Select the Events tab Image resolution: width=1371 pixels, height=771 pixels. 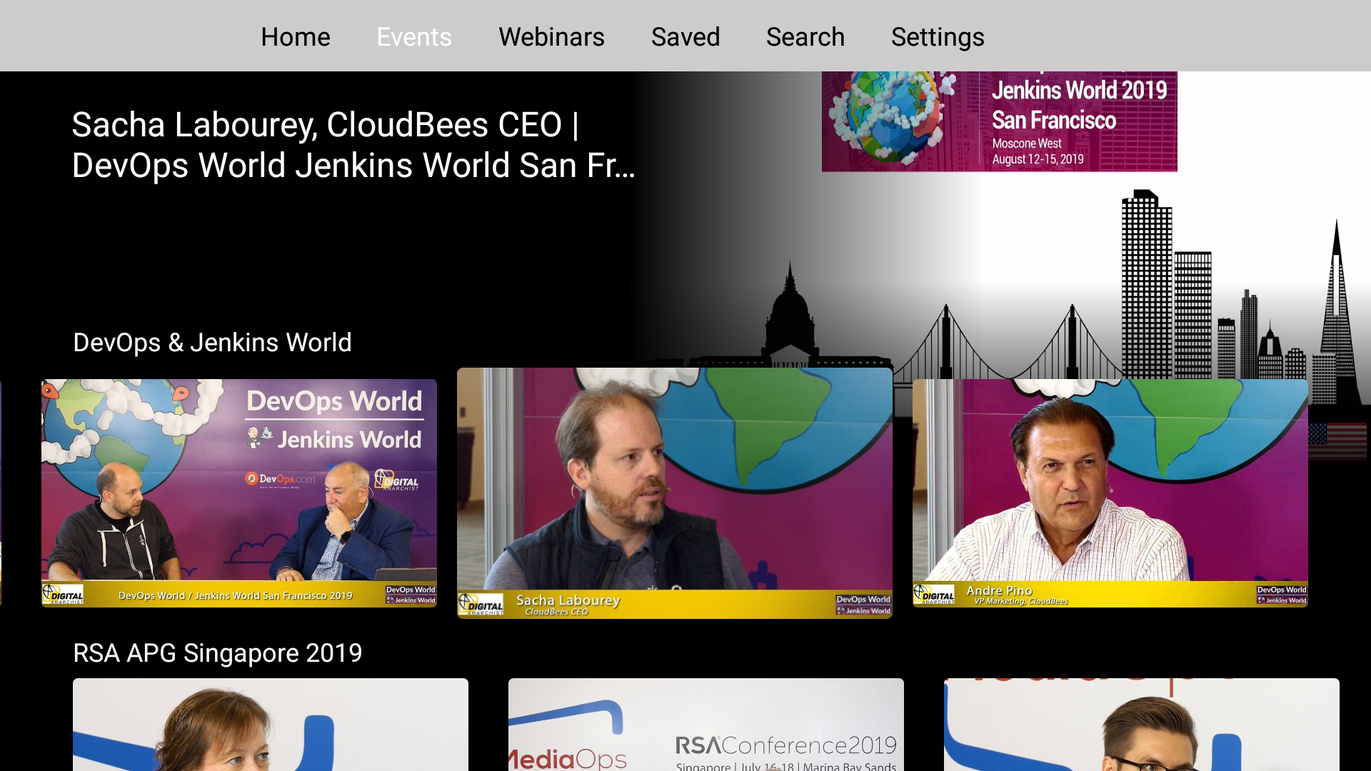pos(414,36)
